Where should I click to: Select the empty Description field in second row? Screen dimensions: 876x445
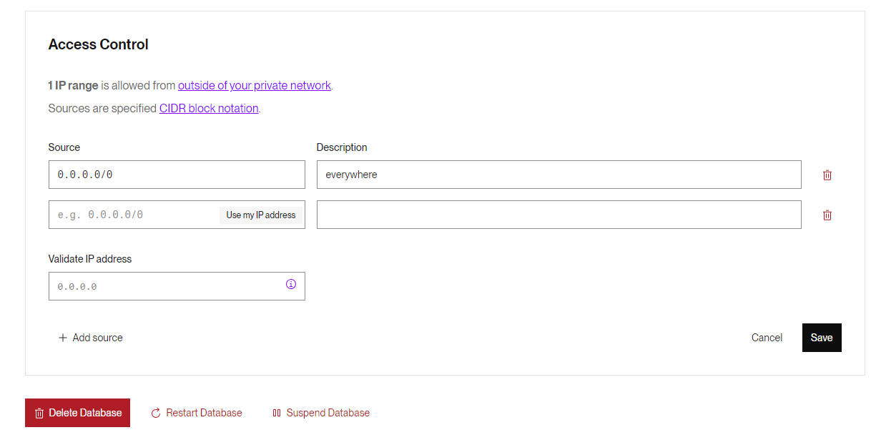tap(559, 215)
